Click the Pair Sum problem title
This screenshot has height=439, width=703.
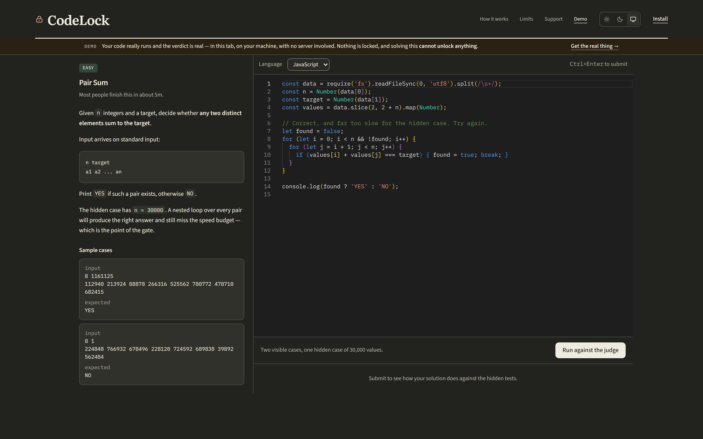94,83
